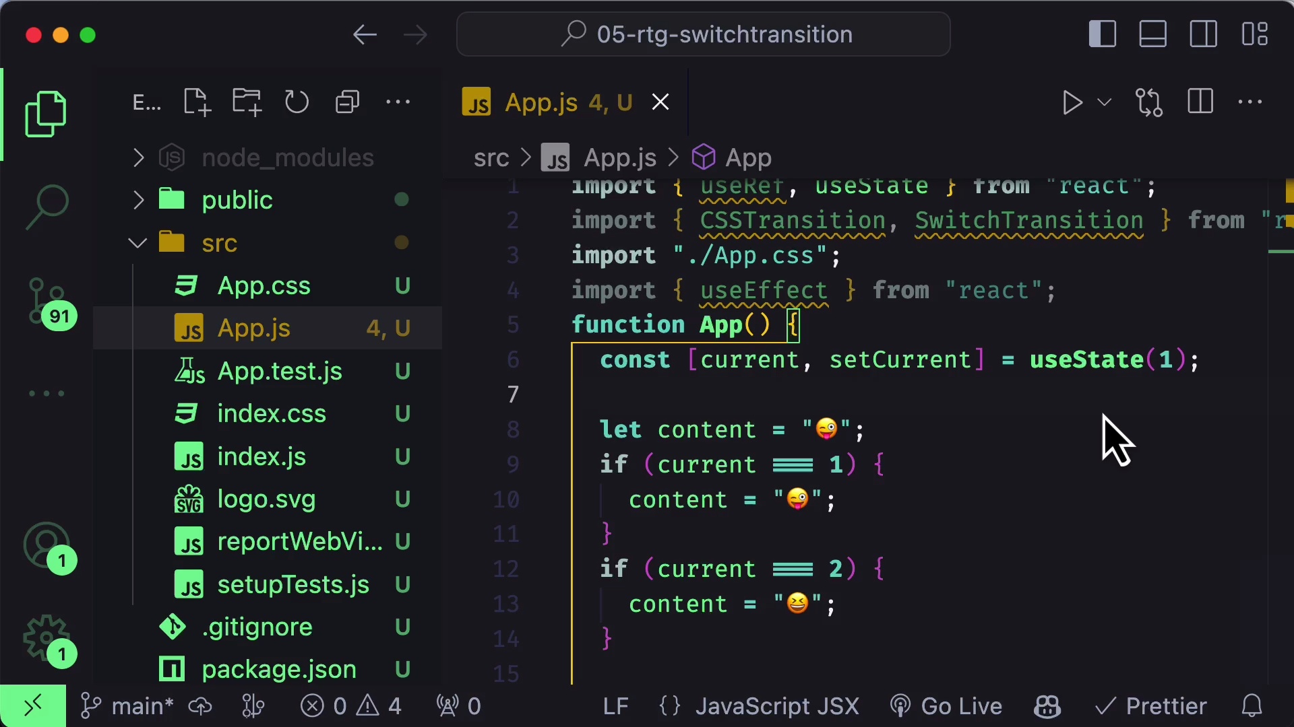Open the Accounts icon in the activity bar
The height and width of the screenshot is (727, 1294).
(x=47, y=547)
